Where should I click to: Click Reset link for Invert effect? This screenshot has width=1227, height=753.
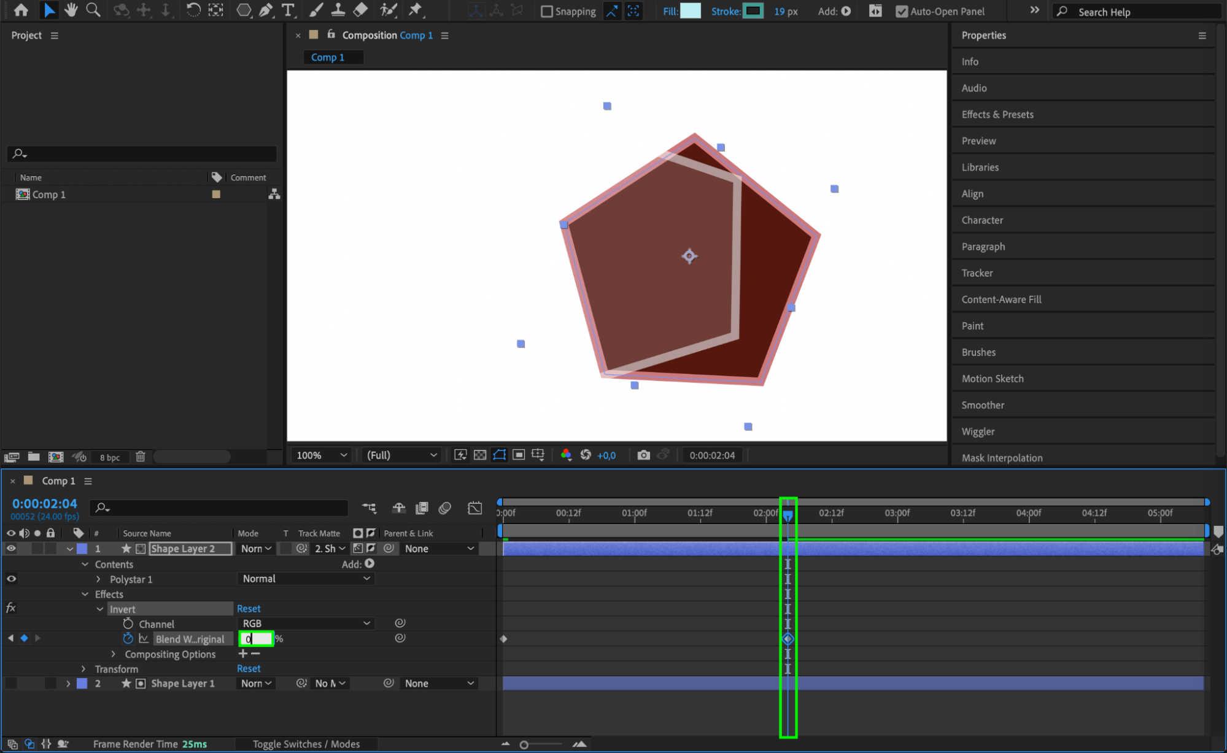[x=249, y=609]
